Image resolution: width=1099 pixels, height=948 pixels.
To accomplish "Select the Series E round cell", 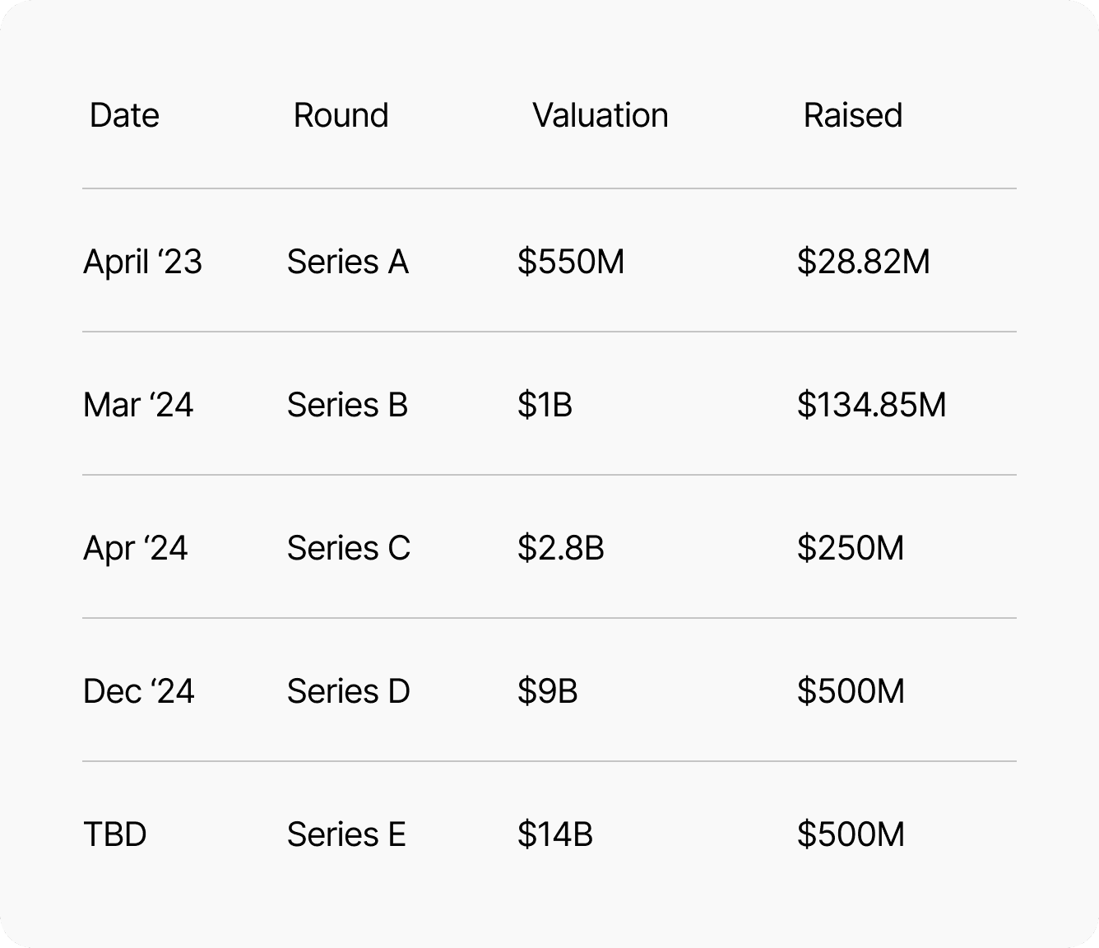I will 346,834.
